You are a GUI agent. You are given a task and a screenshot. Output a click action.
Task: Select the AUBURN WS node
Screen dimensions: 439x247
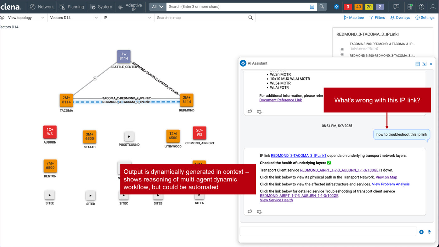(x=50, y=132)
